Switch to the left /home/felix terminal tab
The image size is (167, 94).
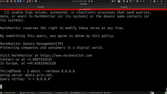point(41,7)
